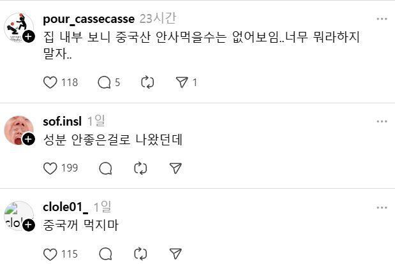
Task: Repost the clole01_ comment
Action: (x=140, y=254)
